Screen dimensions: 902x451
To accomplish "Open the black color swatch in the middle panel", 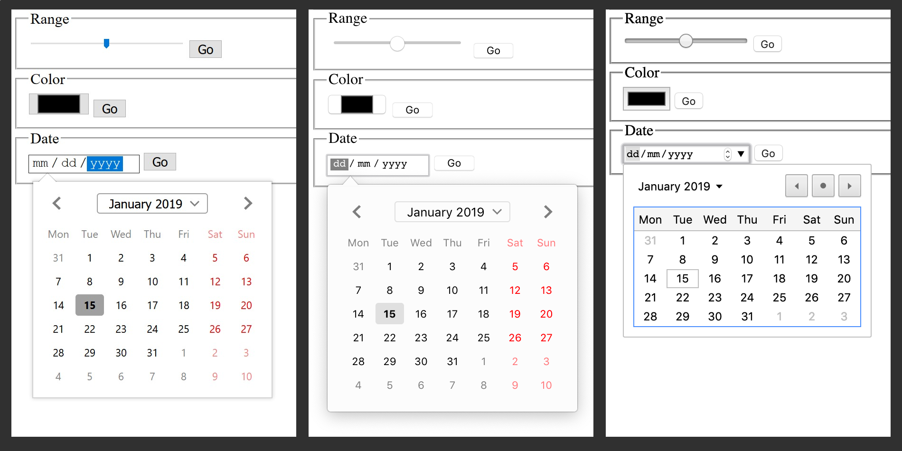I will coord(357,104).
